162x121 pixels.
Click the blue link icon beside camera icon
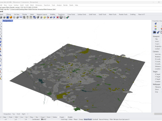(158, 32)
